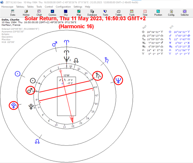
Task: Click natal Sun position 26°34'31"
Action: [153, 32]
